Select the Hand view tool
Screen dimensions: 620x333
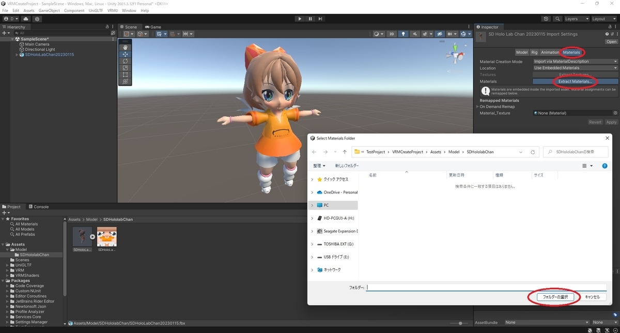pyautogui.click(x=125, y=48)
